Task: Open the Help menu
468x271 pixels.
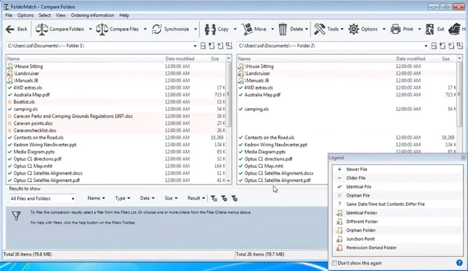Action: pyautogui.click(x=124, y=15)
